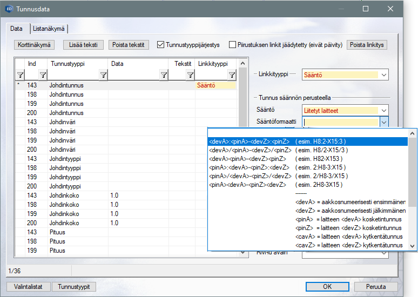The height and width of the screenshot is (297, 418).
Task: Select the <pinA><devA>-<pinZ><devZ> format option
Action: coord(247,185)
